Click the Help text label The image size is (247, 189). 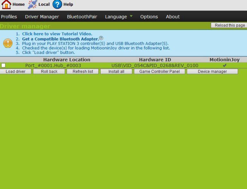68,5
